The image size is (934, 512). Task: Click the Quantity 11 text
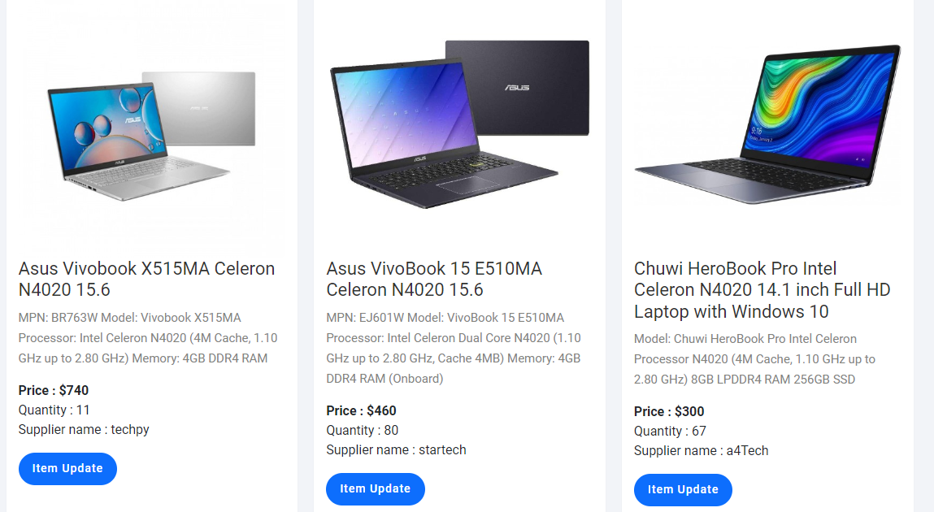[54, 410]
